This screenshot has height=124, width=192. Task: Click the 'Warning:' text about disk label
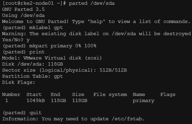(x=14, y=33)
